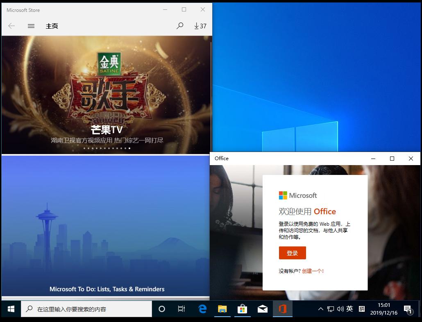Viewport: 422px width, 322px height.
Task: Open File Explorer from the taskbar
Action: [x=222, y=309]
